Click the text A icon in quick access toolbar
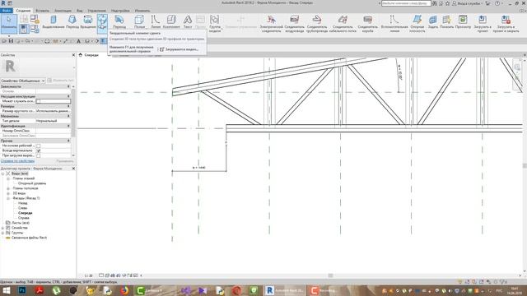Viewport: 527px width, 296px height. [x=79, y=41]
